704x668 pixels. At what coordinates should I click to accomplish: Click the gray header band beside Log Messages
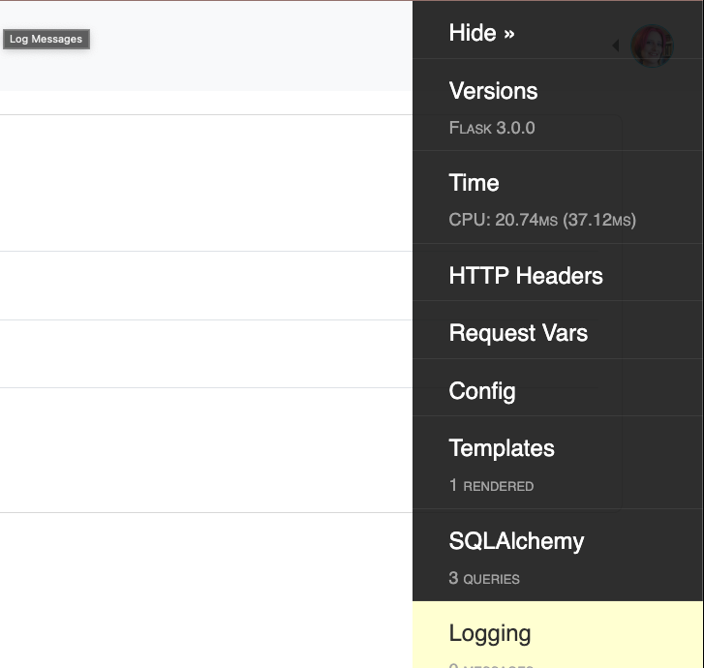[242, 48]
